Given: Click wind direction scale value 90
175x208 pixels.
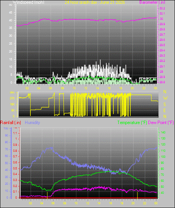Looking at the screenshot, I should pos(13,110).
